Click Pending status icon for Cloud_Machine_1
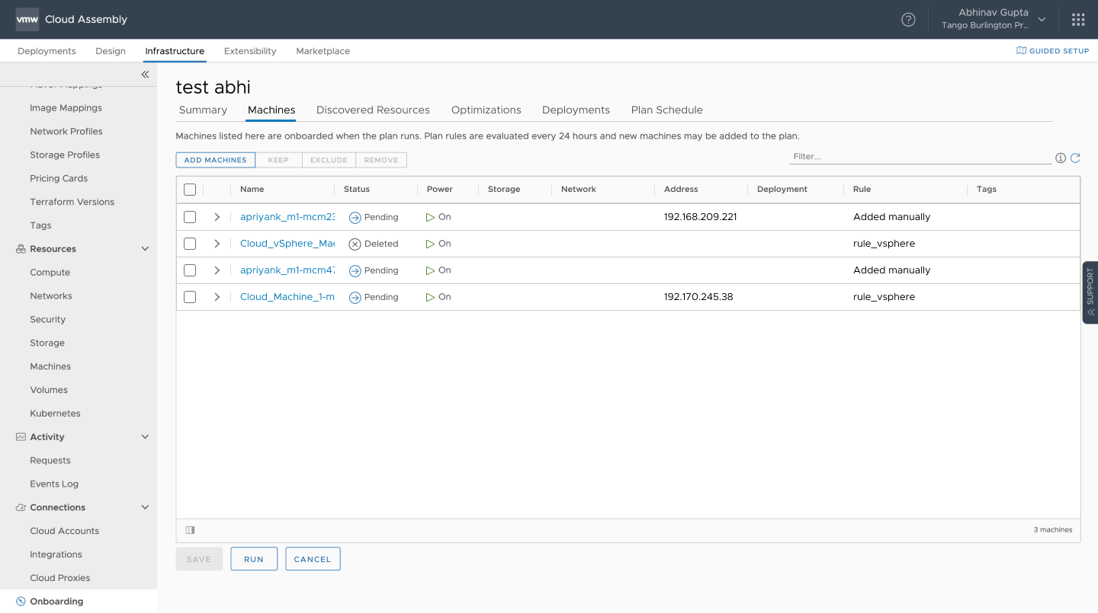 [355, 297]
